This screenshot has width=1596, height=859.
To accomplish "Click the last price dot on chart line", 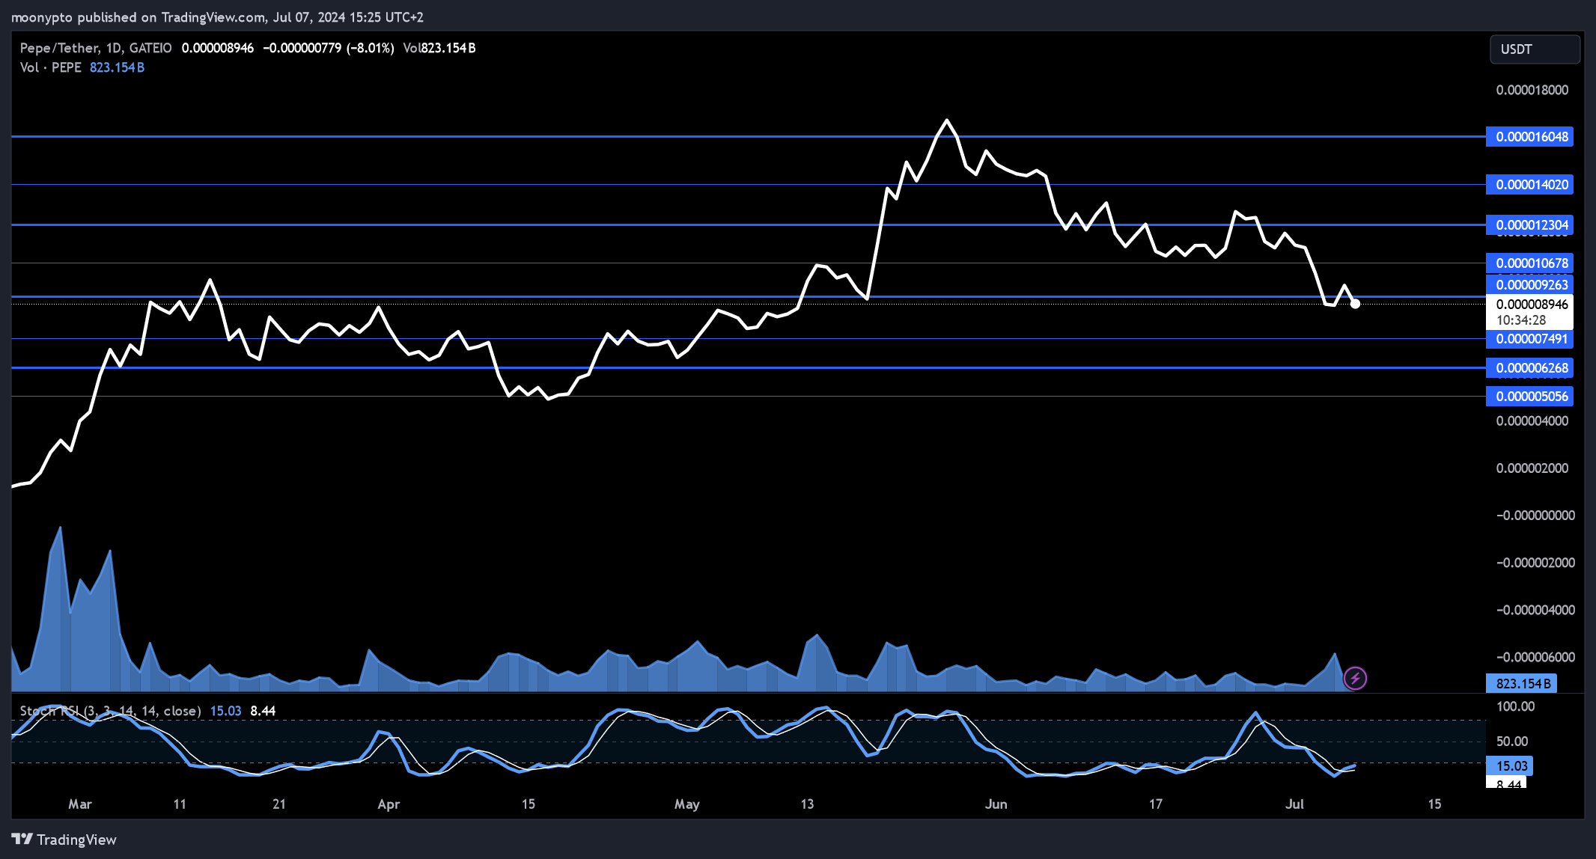I will (x=1355, y=304).
